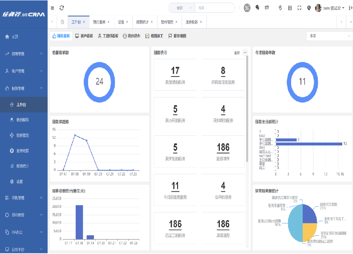
Task: Open 配件管理 in the left sidebar
Action: 22,135
